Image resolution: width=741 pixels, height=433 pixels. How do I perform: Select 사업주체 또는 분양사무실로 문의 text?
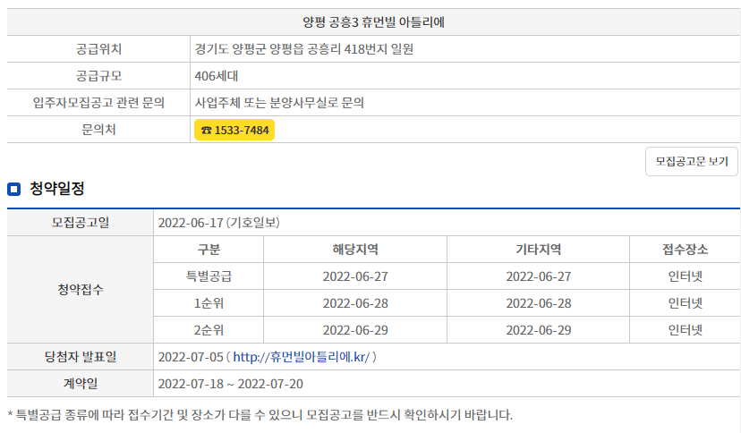[279, 103]
